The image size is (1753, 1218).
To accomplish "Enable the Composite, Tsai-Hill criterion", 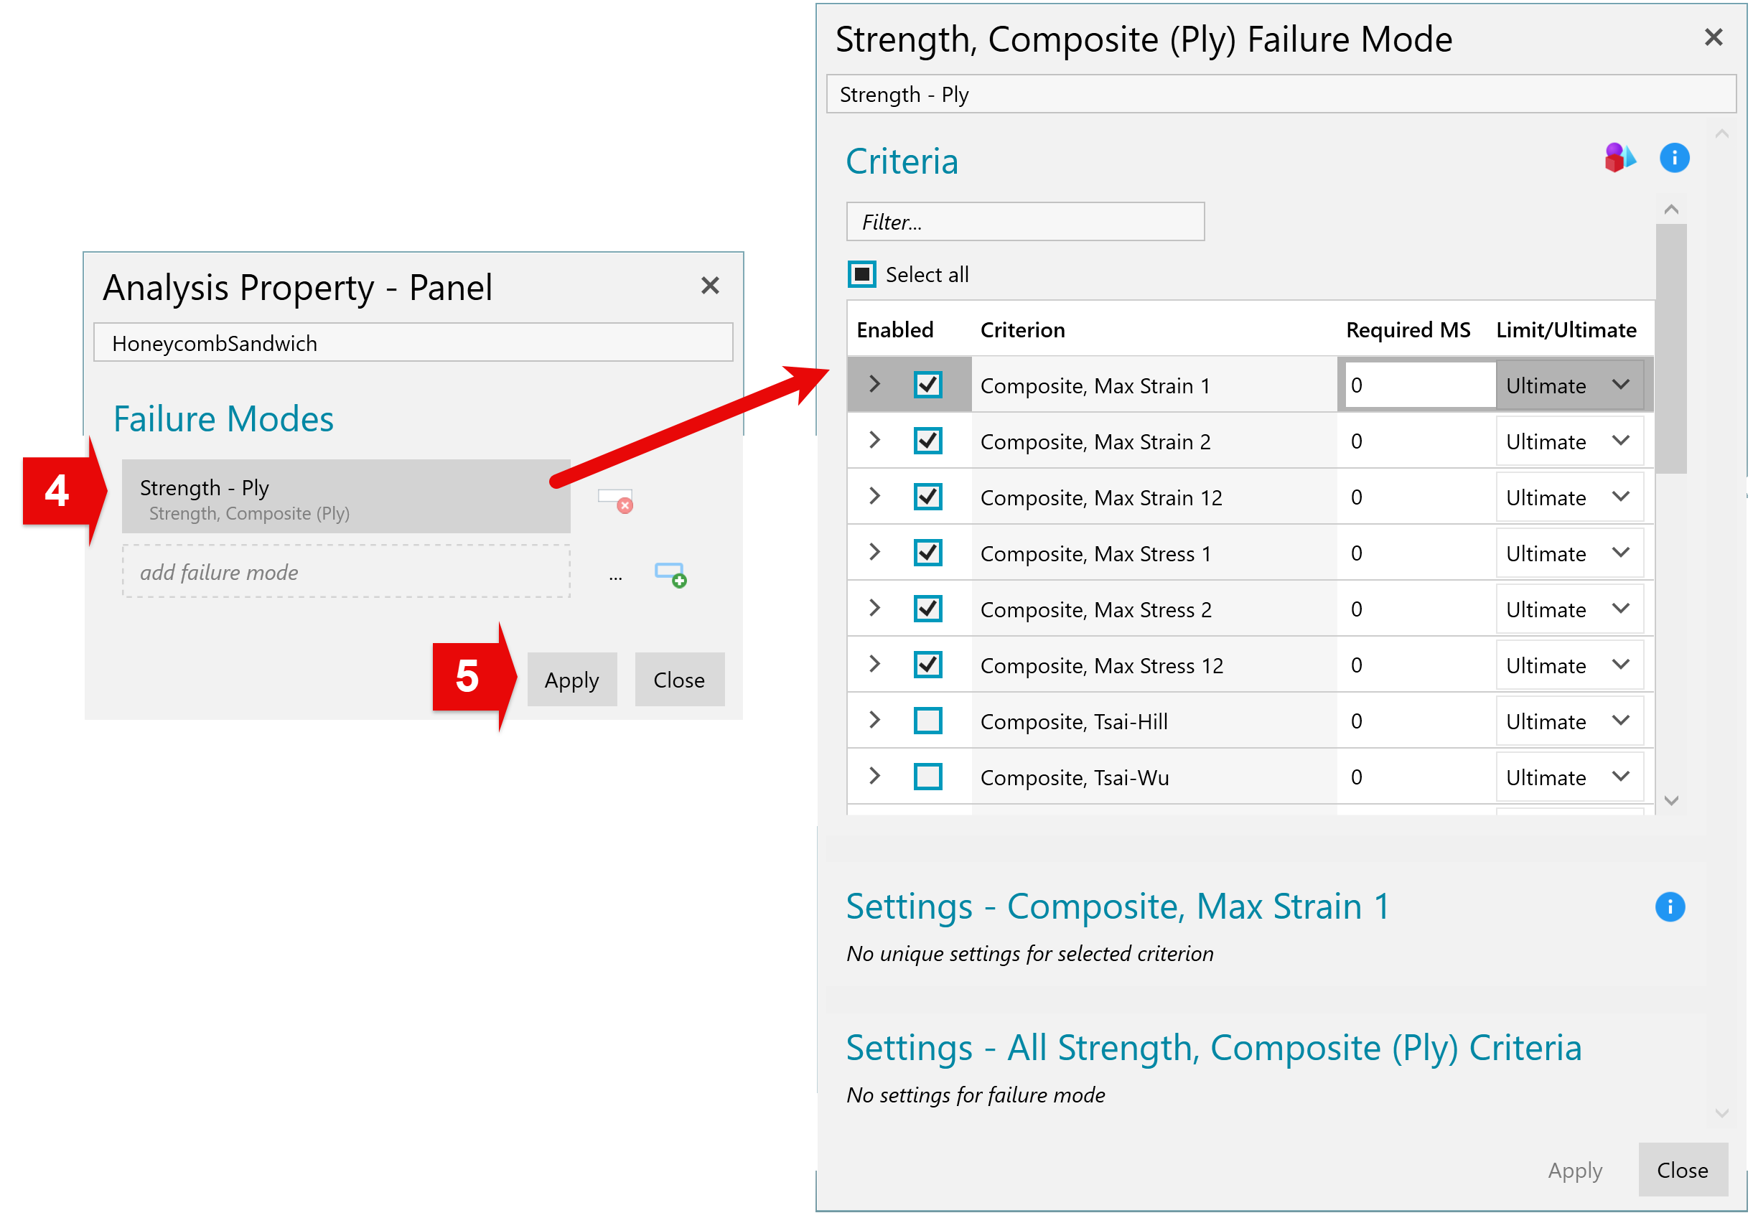I will 927,720.
